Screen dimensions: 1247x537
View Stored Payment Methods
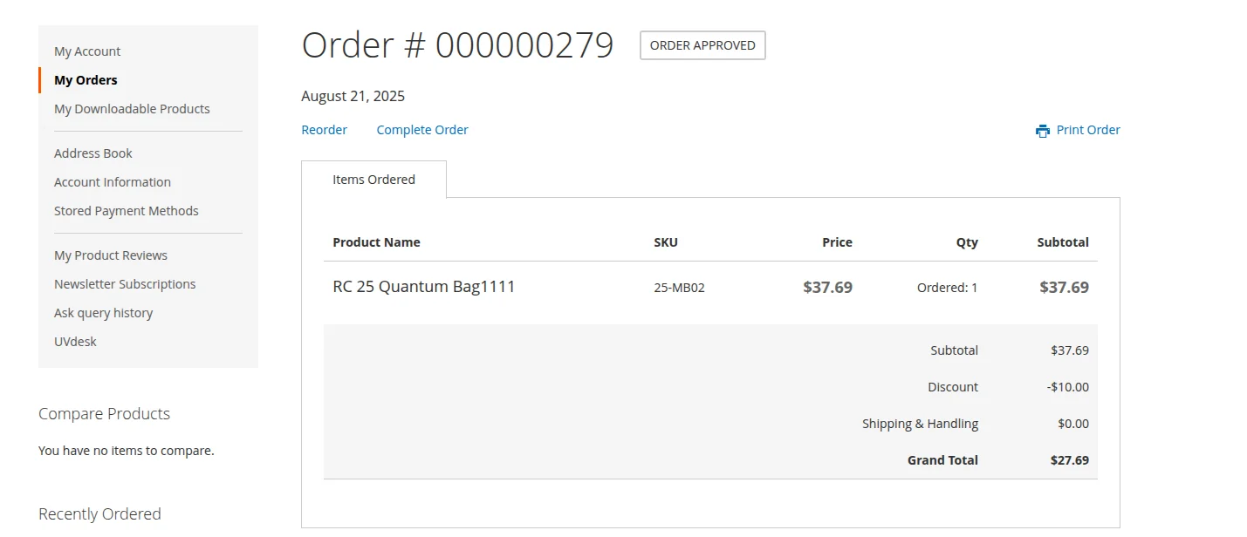coord(127,211)
